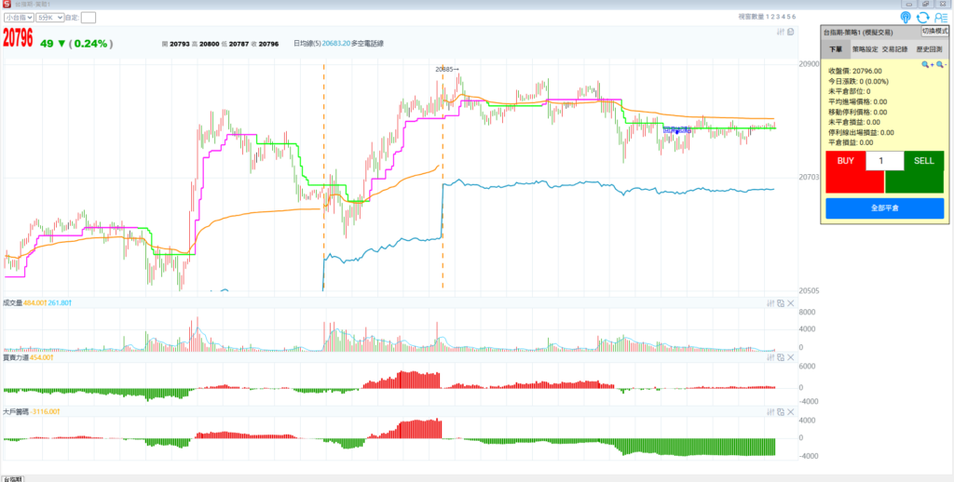Open the 歷史回測 tab
This screenshot has height=482, width=954.
point(930,49)
